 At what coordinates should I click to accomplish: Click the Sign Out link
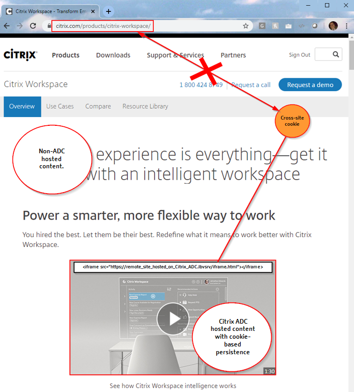(299, 55)
